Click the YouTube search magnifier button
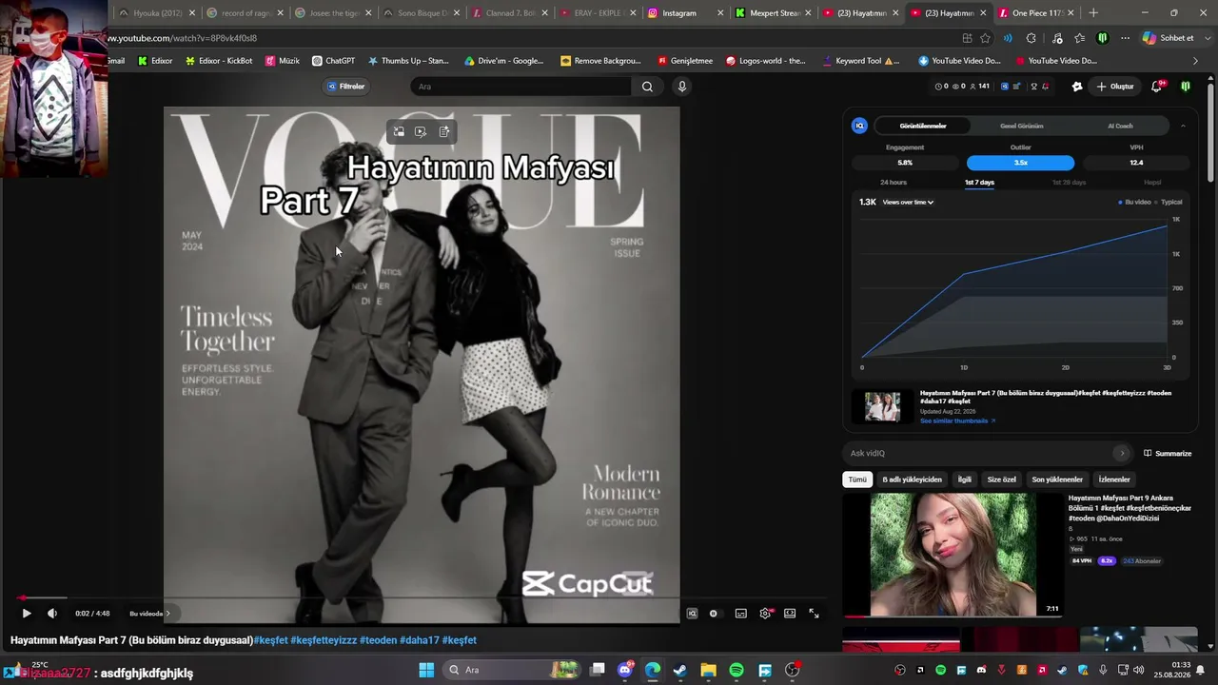Image resolution: width=1218 pixels, height=685 pixels. (x=647, y=87)
